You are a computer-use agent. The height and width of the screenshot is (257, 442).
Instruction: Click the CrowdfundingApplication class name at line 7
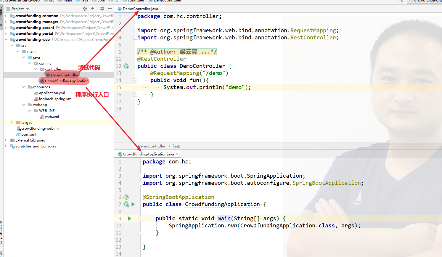(x=222, y=204)
